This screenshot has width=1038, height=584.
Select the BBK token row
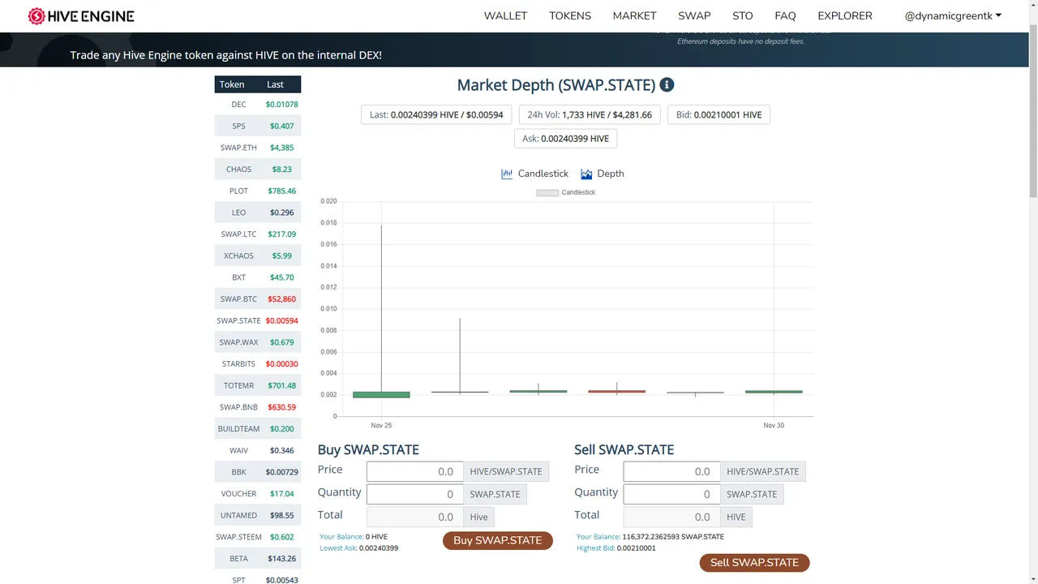coord(258,472)
